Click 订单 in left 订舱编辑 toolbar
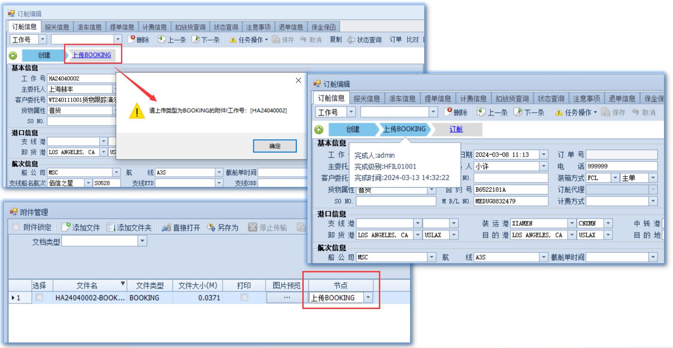 pyautogui.click(x=395, y=39)
